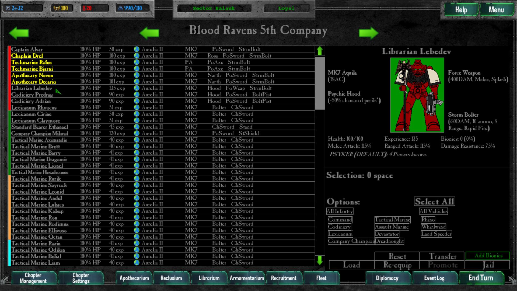Toggle Company Champion selection filter
Screen dimensions: 517x291
click(351, 241)
